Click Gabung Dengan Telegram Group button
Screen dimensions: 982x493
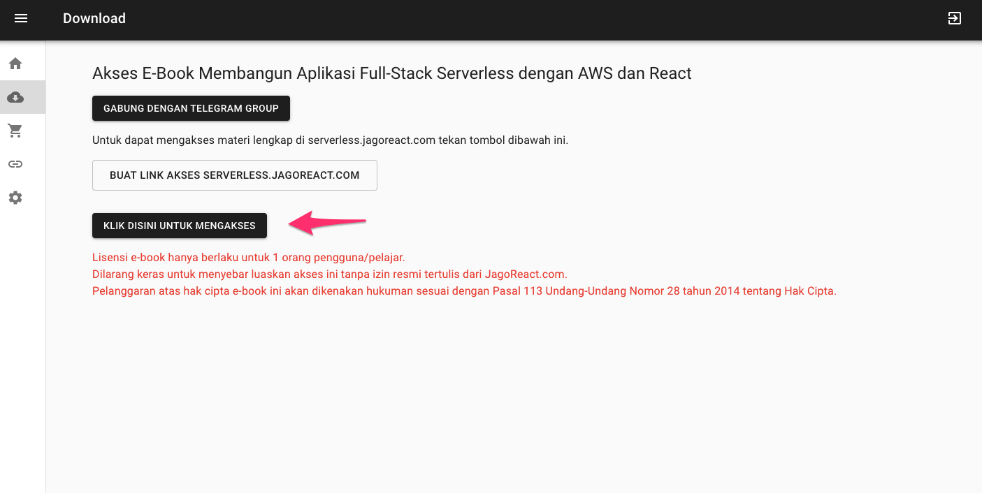pos(191,108)
